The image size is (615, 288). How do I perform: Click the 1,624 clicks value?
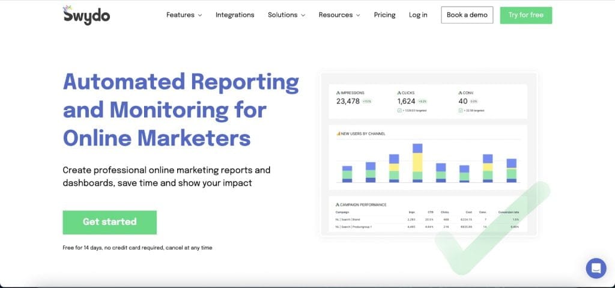click(406, 102)
